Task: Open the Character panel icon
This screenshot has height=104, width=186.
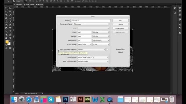Action: tap(180, 25)
